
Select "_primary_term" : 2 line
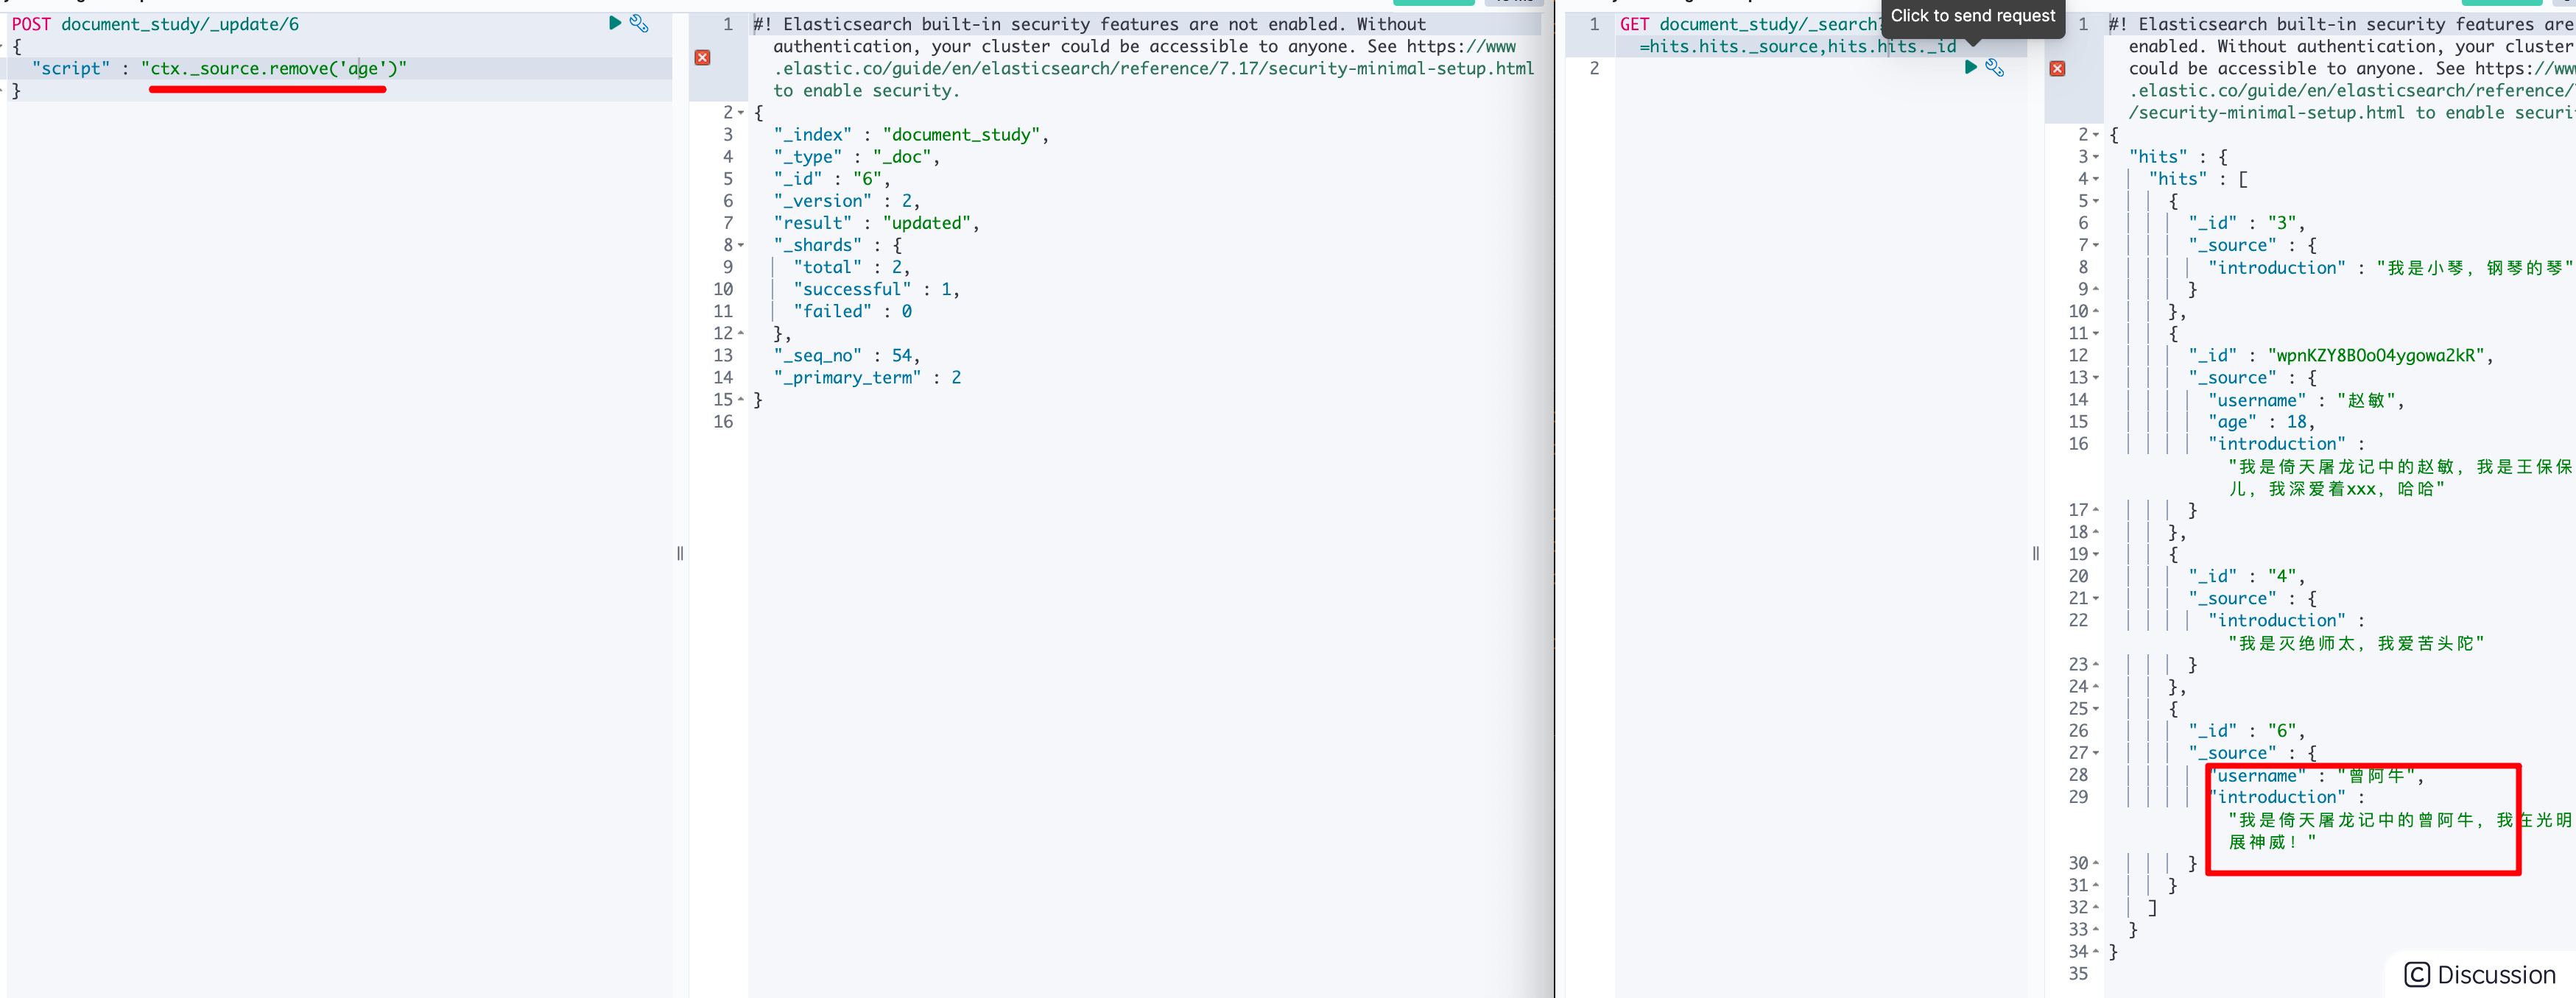point(867,378)
